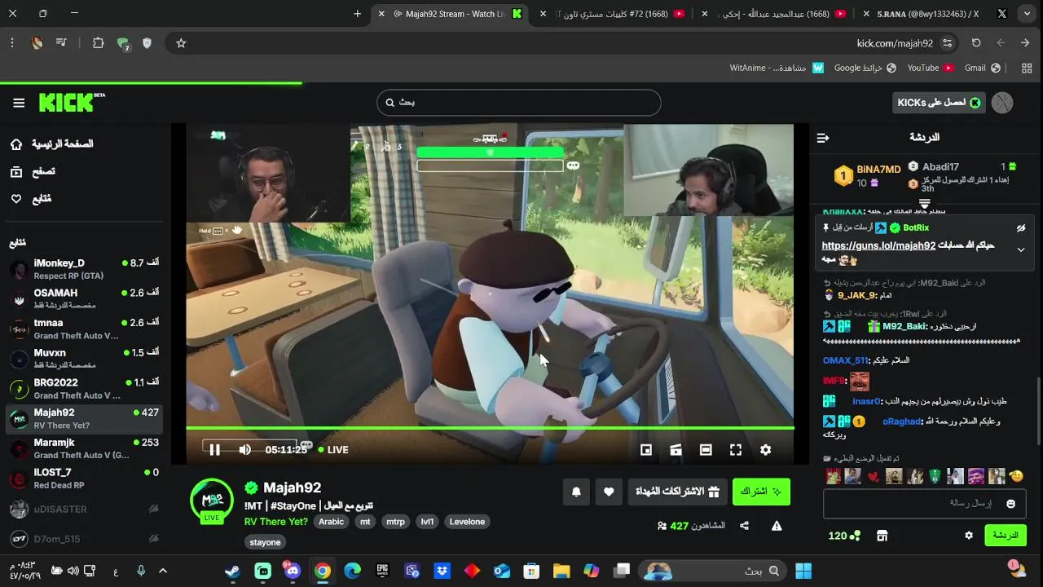
Task: Open iMonkey_D channel in sidebar
Action: [85, 269]
